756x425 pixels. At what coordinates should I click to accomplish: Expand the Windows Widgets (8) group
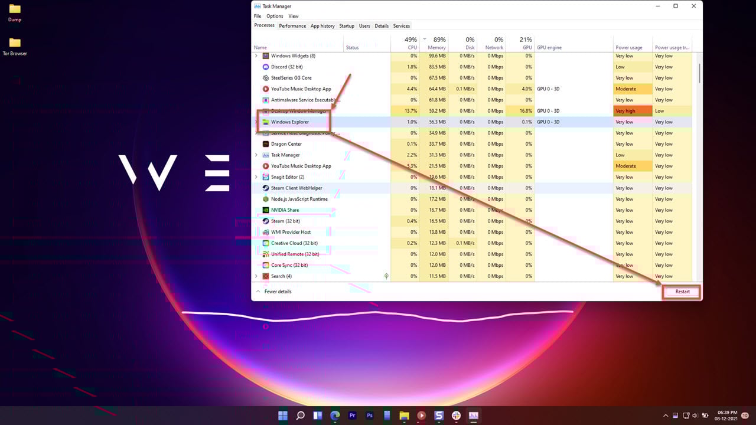point(256,56)
